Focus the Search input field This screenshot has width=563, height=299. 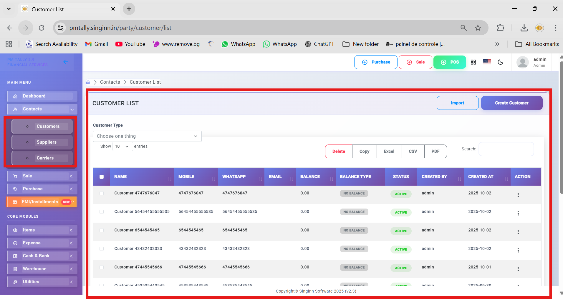(506, 149)
